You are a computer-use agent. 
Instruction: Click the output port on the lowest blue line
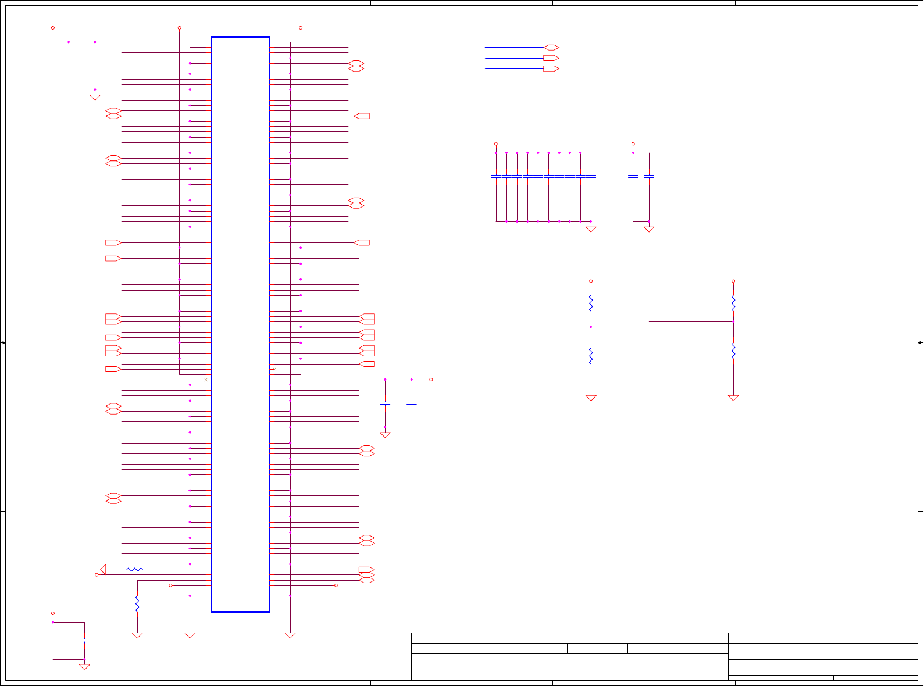551,69
